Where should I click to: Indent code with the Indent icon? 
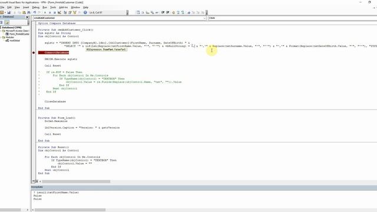(x=163, y=12)
